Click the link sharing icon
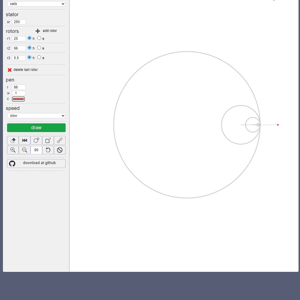 (x=59, y=140)
